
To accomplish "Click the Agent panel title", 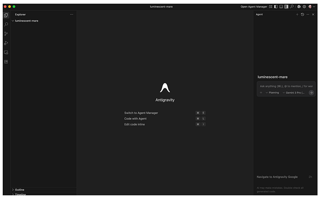I will tap(259, 15).
